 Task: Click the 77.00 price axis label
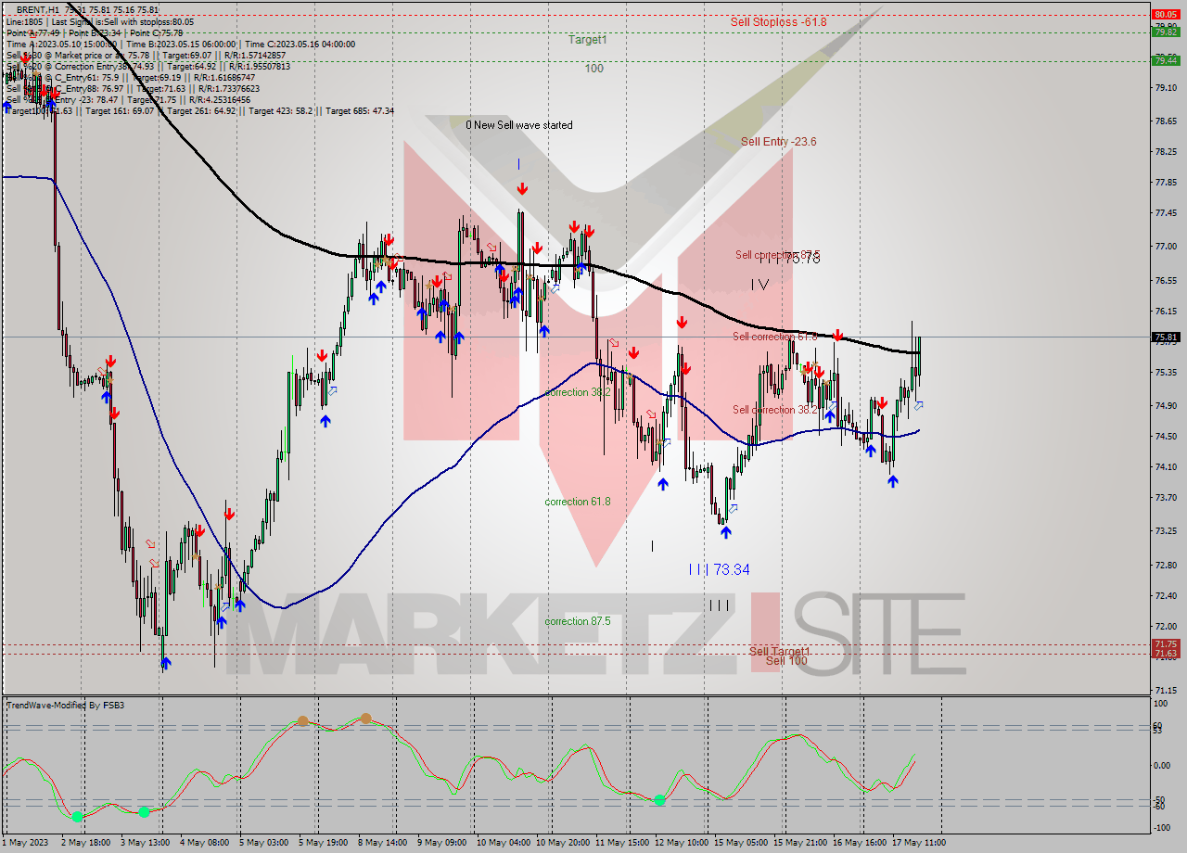[x=1165, y=247]
